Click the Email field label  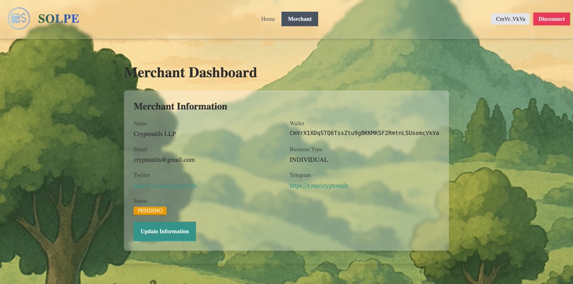coord(140,149)
